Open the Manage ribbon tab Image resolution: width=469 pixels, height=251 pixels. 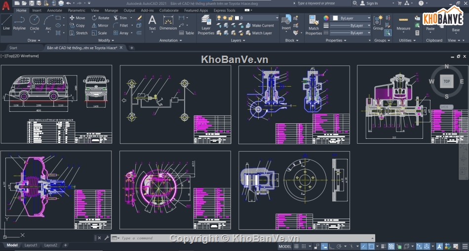111,10
